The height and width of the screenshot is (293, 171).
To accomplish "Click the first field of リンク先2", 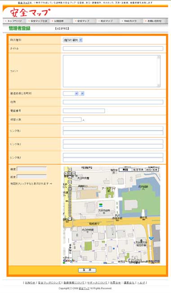I will (x=113, y=142).
